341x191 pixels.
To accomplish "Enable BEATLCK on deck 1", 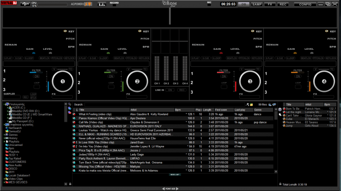I will 45,58.
